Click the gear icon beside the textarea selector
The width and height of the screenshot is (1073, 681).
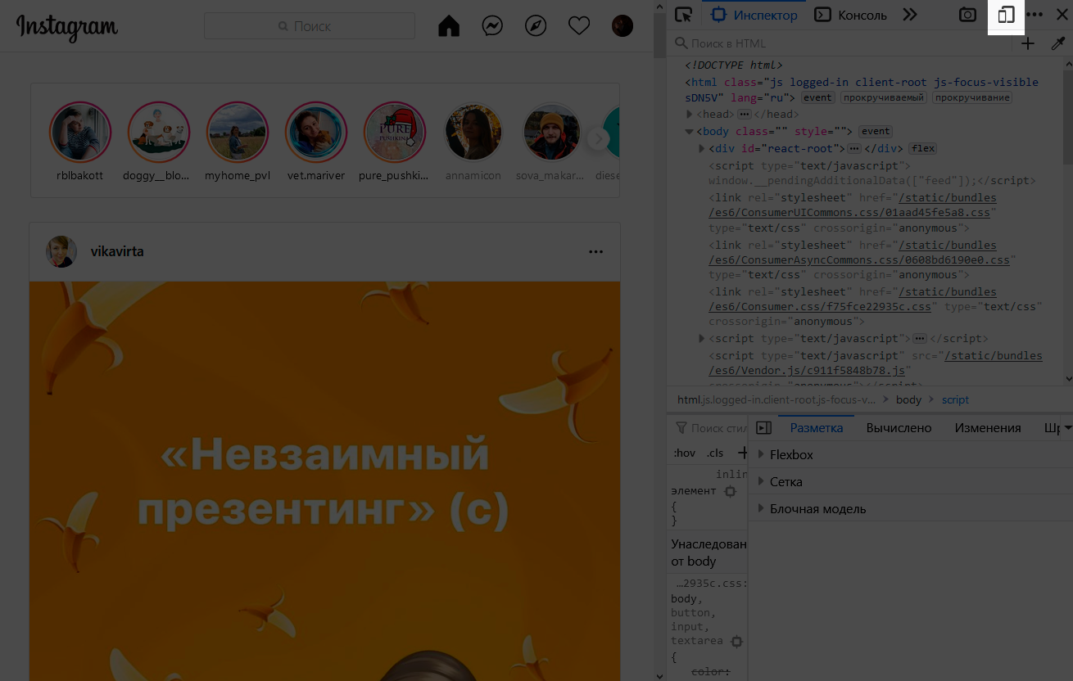[736, 642]
